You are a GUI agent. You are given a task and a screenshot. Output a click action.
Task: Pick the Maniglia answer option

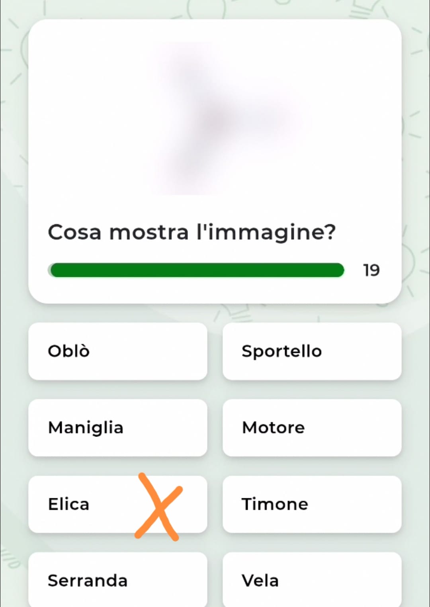(x=117, y=428)
